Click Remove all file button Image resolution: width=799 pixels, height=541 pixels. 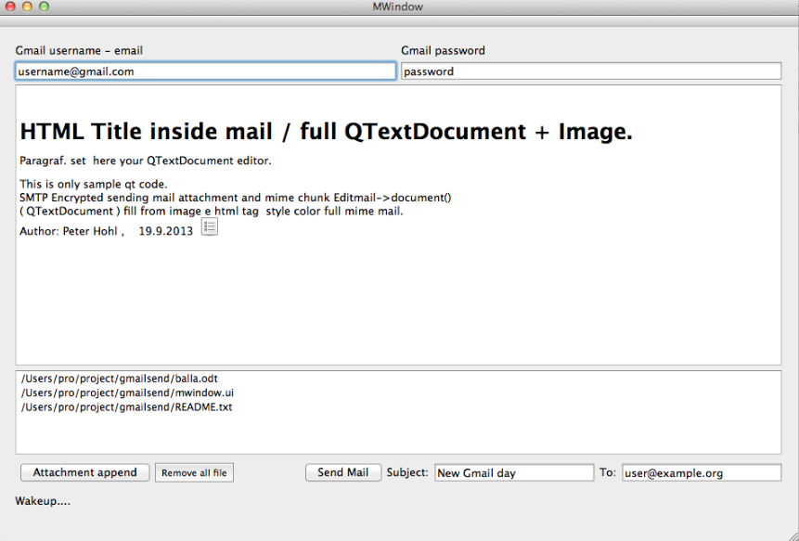click(x=194, y=472)
